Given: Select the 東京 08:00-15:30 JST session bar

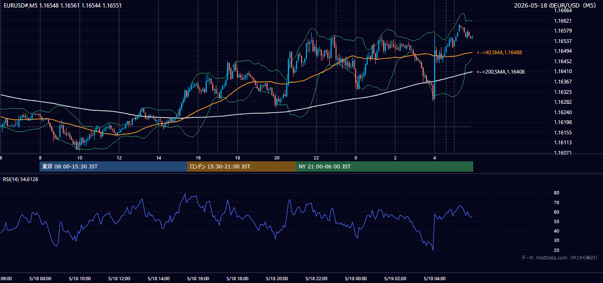Looking at the screenshot, I should tap(113, 166).
